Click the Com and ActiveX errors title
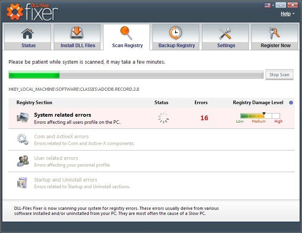The height and width of the screenshot is (233, 302). (x=61, y=137)
